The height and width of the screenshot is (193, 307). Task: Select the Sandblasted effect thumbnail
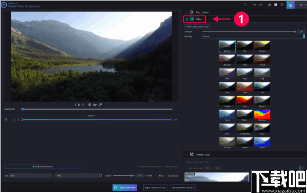coord(244,129)
